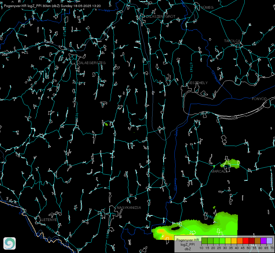Choose the orange 40-45 dBZ legend swatch
The image size is (275, 253).
[240, 241]
